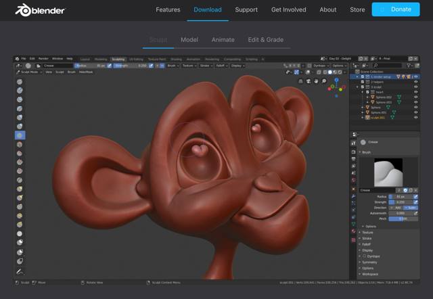Click the annotate tool at toolbar bottom
This screenshot has height=299, width=433.
click(20, 271)
